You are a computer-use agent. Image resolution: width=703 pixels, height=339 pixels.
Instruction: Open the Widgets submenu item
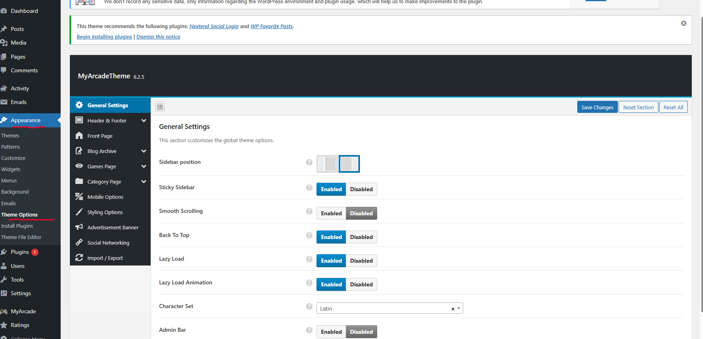click(10, 169)
